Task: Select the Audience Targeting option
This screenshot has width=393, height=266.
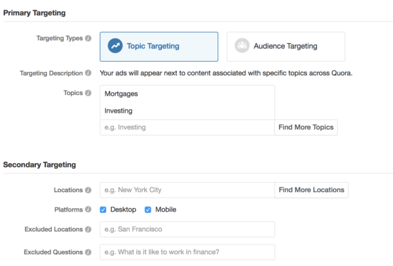Action: 286,47
